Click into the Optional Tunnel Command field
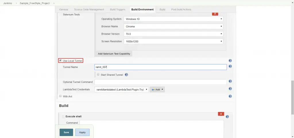The image size is (294, 138). tap(160, 82)
